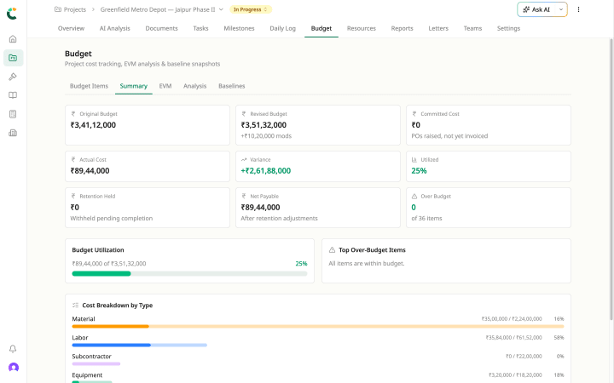Expand the project name dropdown chevron
Image resolution: width=614 pixels, height=383 pixels.
click(x=221, y=9)
